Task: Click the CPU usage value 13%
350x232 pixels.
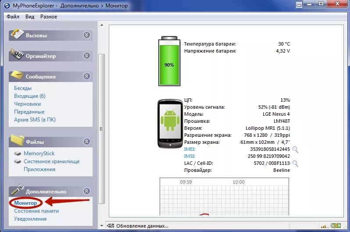Action: click(285, 100)
